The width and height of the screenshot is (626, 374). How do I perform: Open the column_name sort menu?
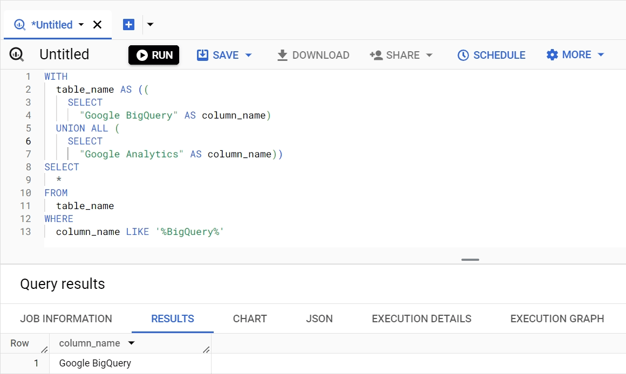130,343
